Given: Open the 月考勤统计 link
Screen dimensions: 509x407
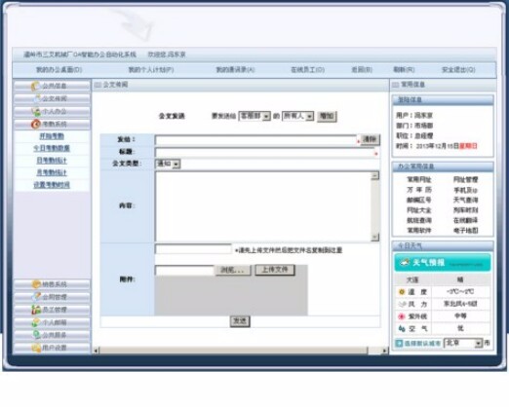Looking at the screenshot, I should pos(52,173).
